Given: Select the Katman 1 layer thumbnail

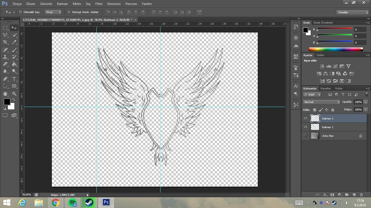Looking at the screenshot, I should pyautogui.click(x=315, y=127).
